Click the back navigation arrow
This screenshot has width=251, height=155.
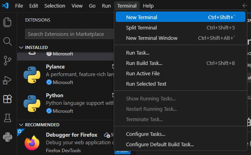[245, 6]
